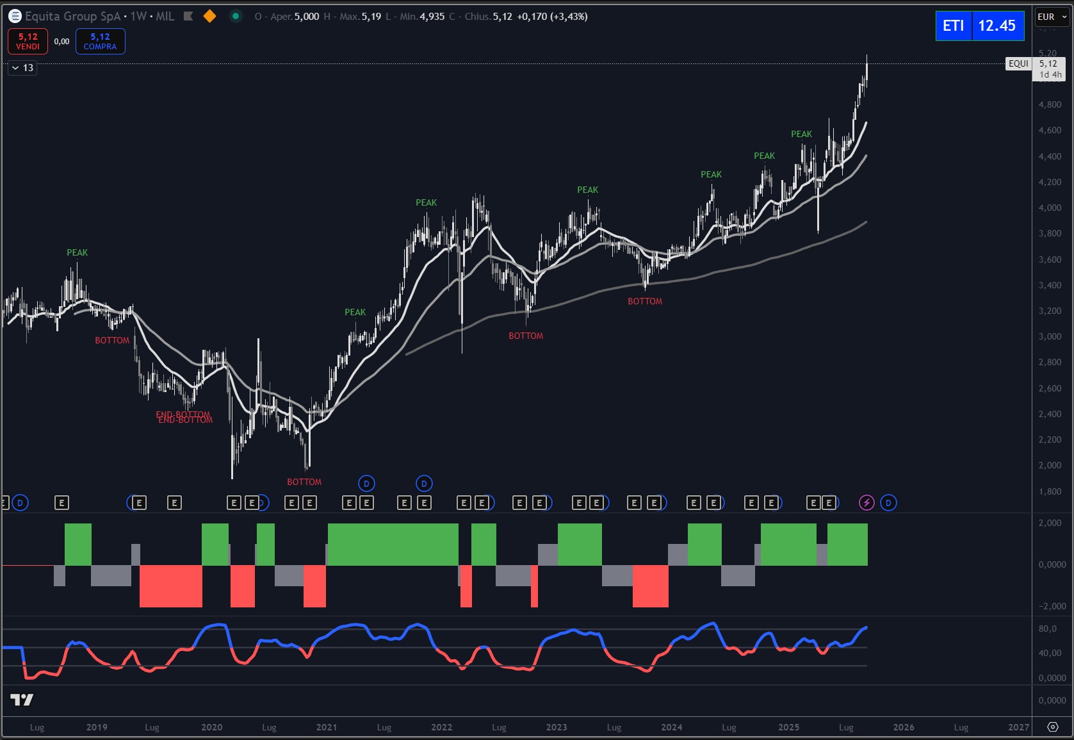Viewport: 1074px width, 740px height.
Task: Open the EUR currency dropdown
Action: point(1052,17)
